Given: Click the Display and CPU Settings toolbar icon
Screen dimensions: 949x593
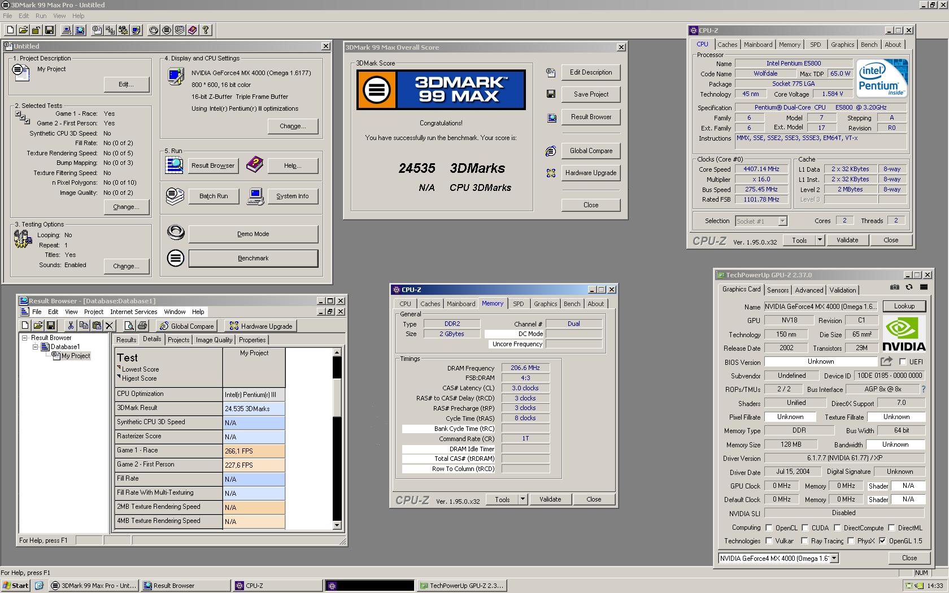Looking at the screenshot, I should (x=136, y=30).
